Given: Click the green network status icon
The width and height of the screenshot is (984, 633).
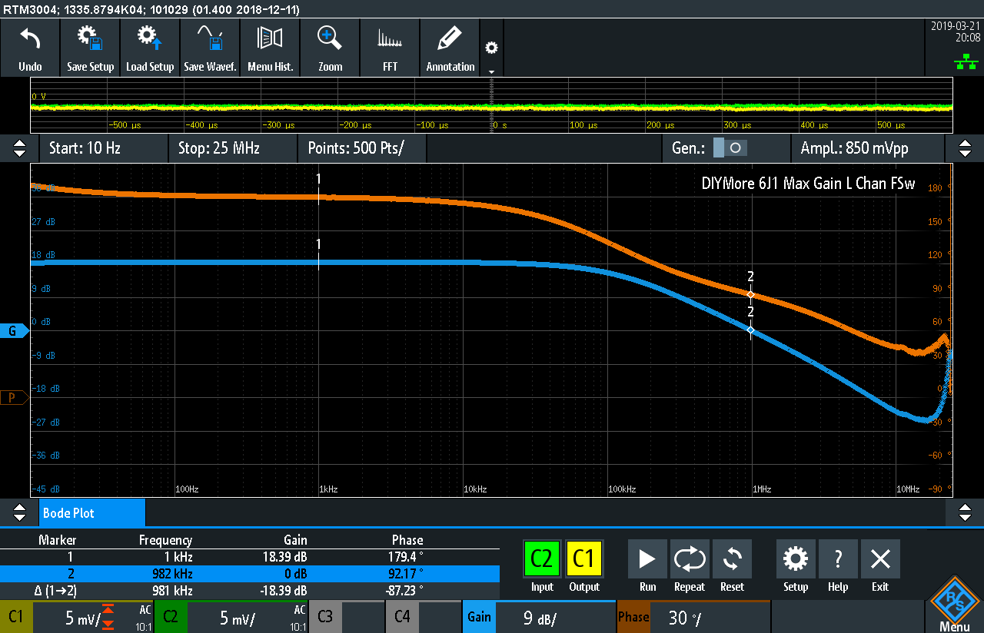Looking at the screenshot, I should tap(965, 61).
